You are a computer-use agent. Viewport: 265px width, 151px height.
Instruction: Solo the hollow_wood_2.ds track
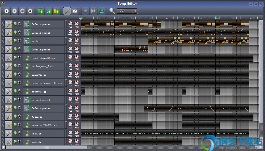pos(19,66)
